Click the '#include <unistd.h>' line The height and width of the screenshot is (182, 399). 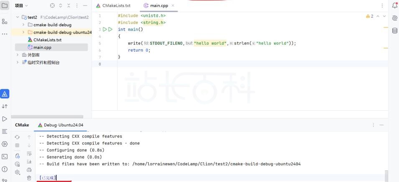click(142, 16)
